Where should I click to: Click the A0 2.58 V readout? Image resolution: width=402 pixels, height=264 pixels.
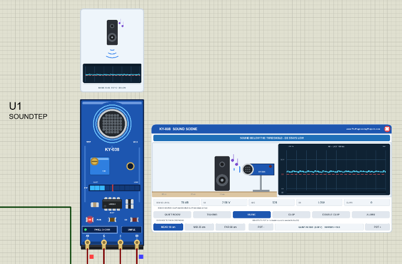[x=224, y=202]
